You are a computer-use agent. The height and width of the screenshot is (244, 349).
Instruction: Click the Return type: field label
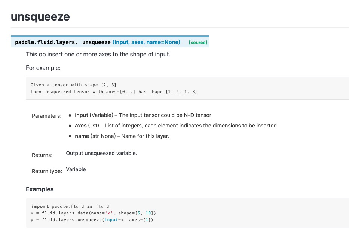(x=47, y=171)
